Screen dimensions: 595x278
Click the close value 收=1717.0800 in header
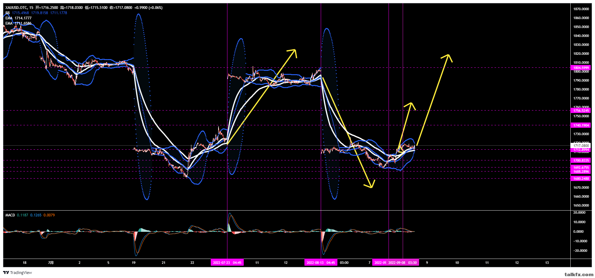tap(121, 8)
